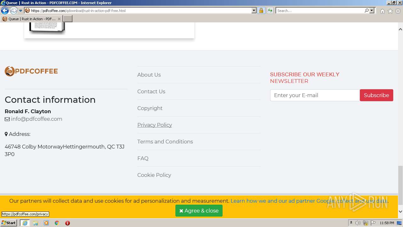
Task: Click the browser Search box
Action: click(320, 10)
